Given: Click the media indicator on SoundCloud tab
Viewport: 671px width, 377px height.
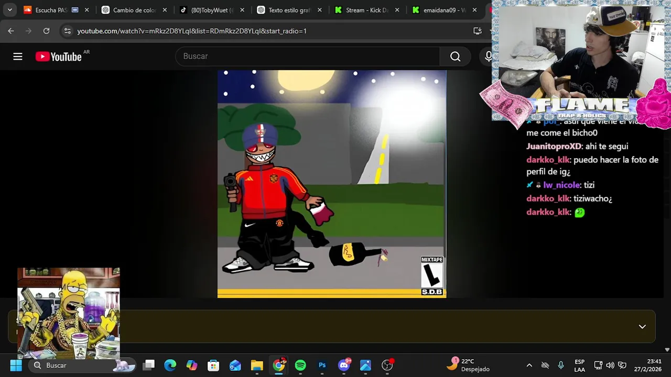Looking at the screenshot, I should pos(75,10).
